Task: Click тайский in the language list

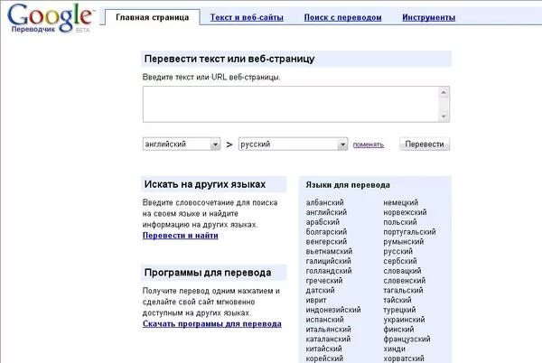Action: [397, 300]
